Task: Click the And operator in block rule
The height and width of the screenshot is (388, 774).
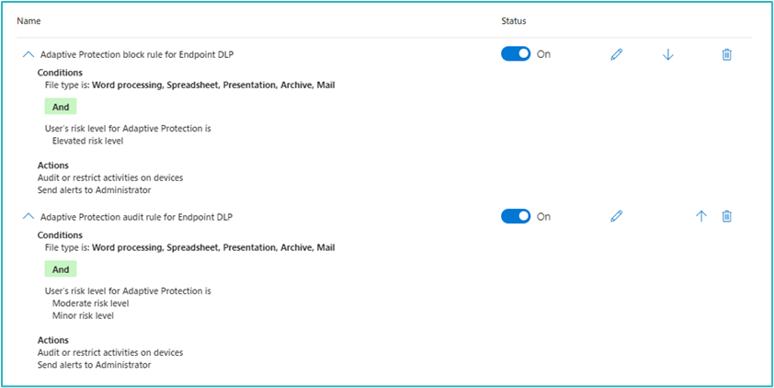Action: click(x=61, y=107)
